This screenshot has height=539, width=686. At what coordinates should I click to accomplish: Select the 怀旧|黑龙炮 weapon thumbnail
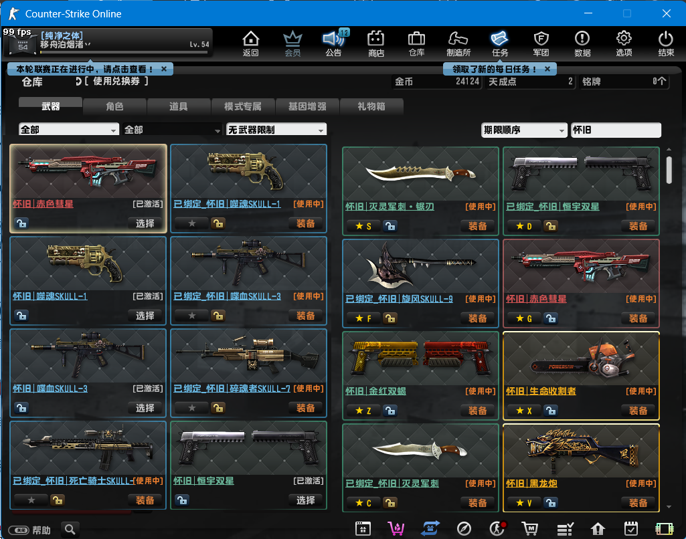coord(581,451)
